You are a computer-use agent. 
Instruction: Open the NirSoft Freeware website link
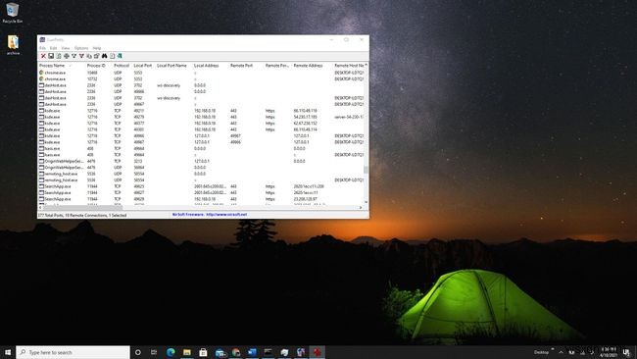tap(210, 214)
